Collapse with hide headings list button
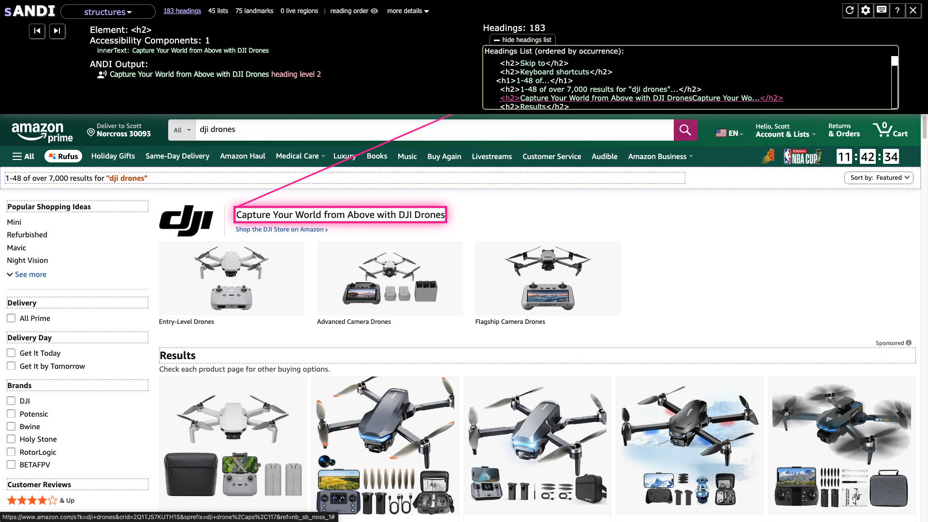 (522, 40)
